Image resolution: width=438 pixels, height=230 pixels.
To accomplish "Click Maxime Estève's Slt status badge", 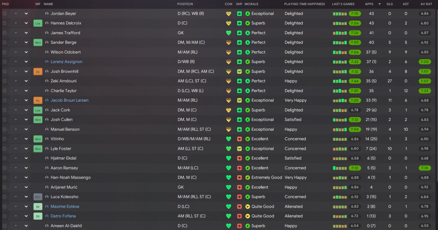I will click(x=38, y=206).
